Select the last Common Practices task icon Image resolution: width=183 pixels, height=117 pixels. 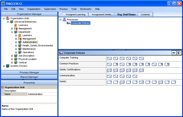(x=167, y=64)
